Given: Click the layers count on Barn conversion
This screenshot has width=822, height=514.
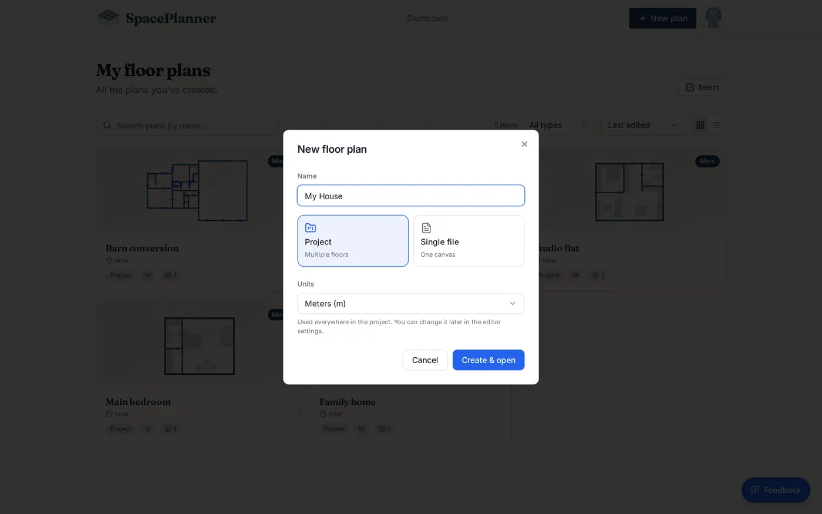Looking at the screenshot, I should [170, 275].
